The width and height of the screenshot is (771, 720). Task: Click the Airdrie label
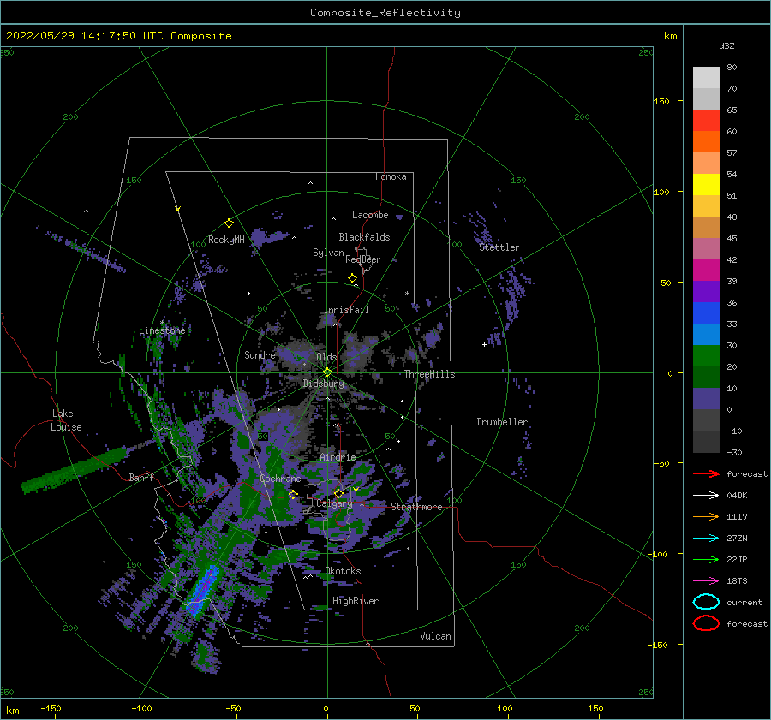click(338, 457)
